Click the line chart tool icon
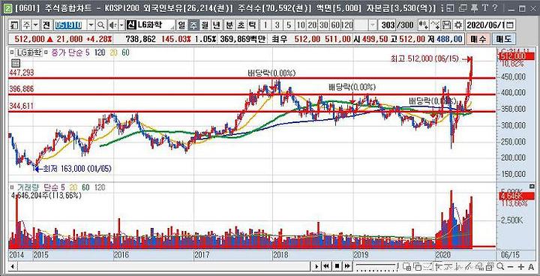Viewport: 540px width, 276px height. click(x=436, y=25)
